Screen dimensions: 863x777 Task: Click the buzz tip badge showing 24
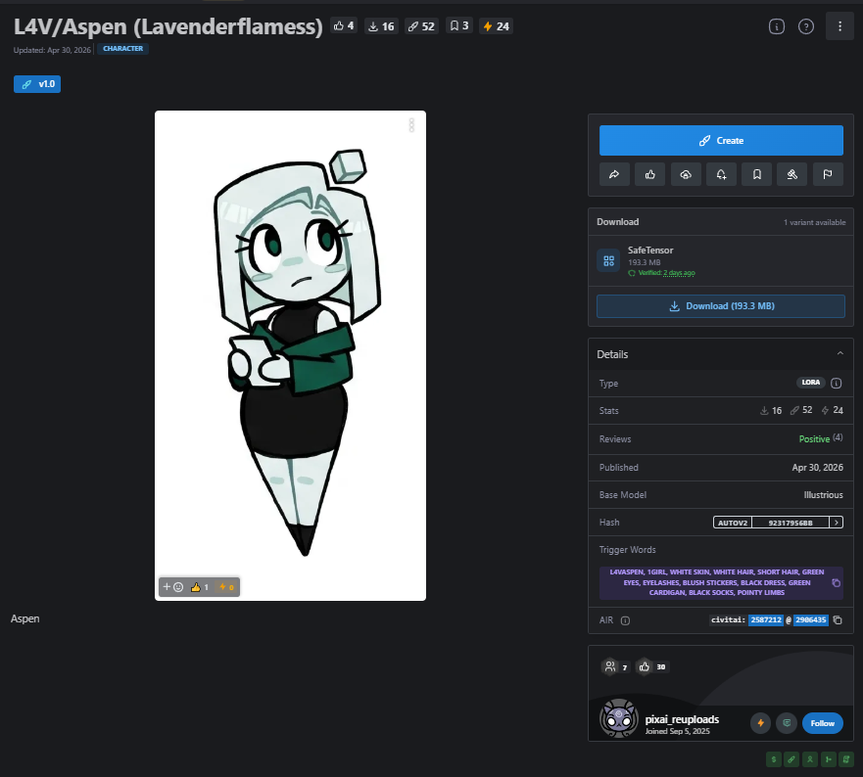pos(496,25)
